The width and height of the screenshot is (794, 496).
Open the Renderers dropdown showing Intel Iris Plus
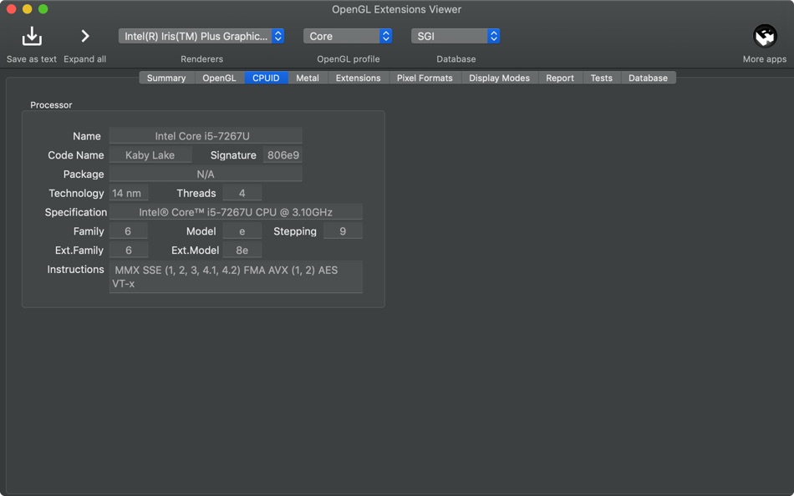[201, 36]
